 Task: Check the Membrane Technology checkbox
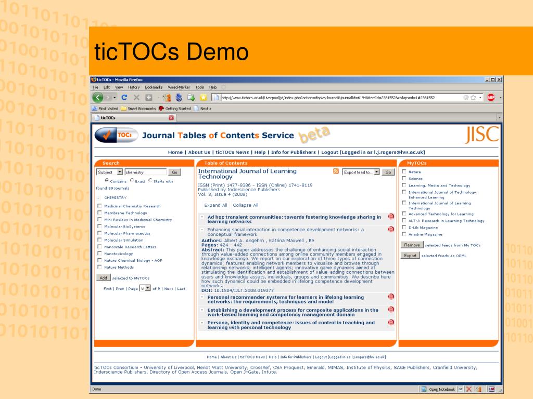[99, 212]
